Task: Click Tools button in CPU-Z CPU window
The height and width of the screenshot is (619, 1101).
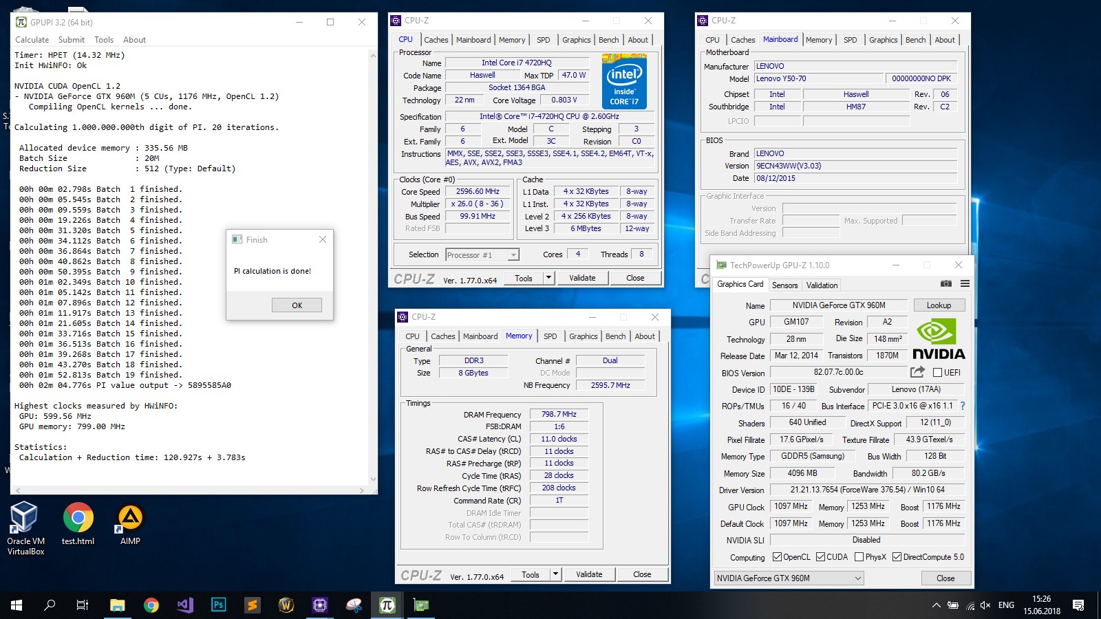Action: 524,278
